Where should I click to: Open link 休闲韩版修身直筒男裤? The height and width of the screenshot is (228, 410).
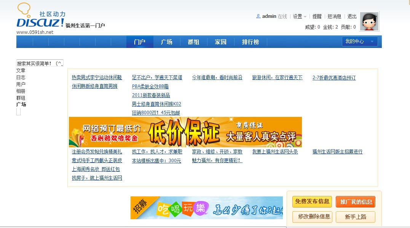[95, 86]
